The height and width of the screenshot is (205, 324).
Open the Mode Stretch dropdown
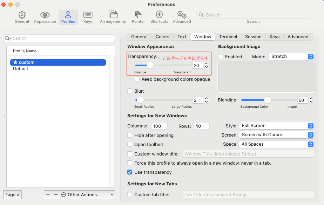pos(291,57)
